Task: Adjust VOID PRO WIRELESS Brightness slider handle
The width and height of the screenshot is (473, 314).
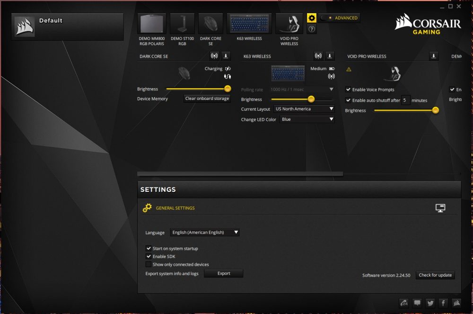Action: pos(435,110)
